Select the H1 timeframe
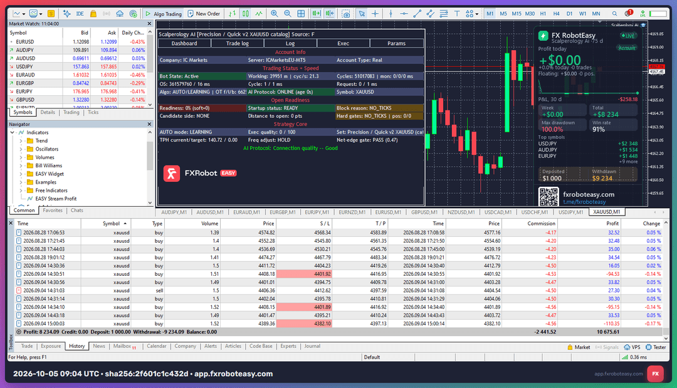 click(543, 13)
